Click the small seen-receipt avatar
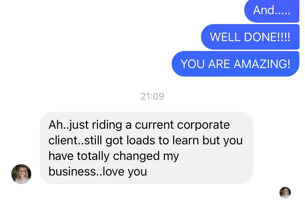This screenshot has height=206, width=305. [x=285, y=192]
